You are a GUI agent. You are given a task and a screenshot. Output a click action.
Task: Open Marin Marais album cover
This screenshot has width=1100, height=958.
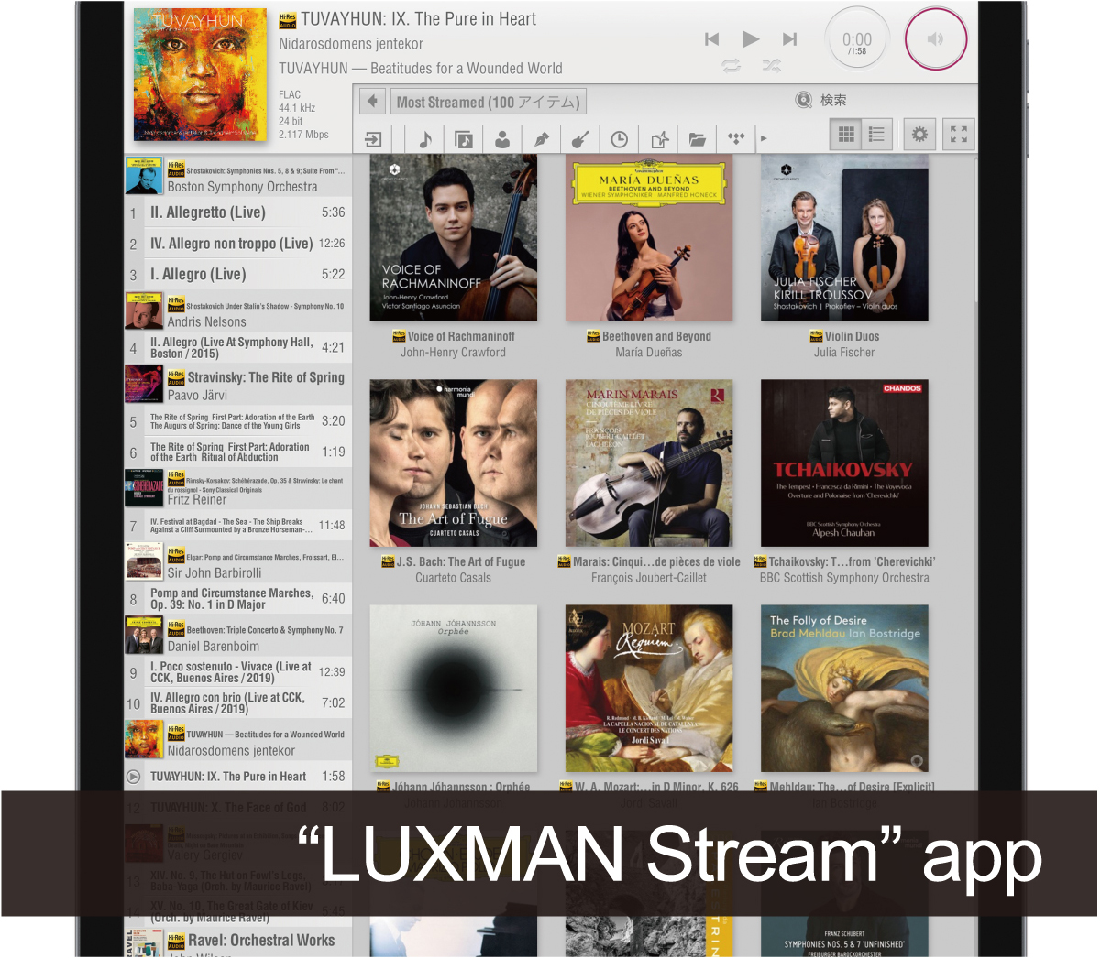[x=649, y=463]
